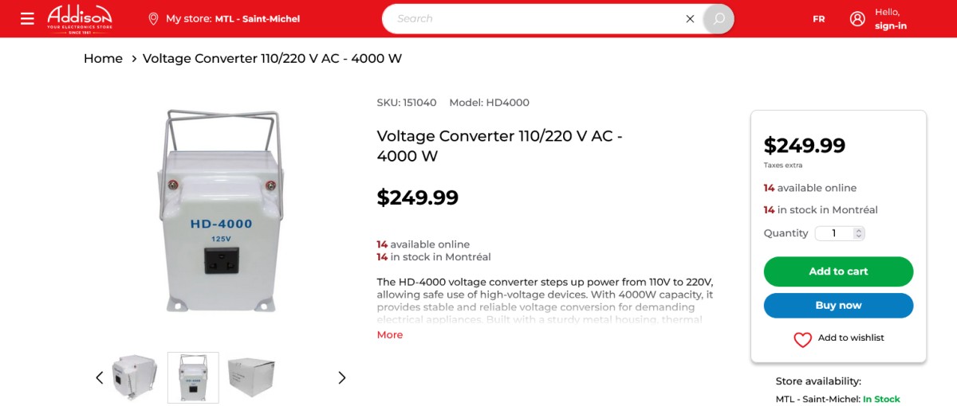Switch the site language to FR
This screenshot has height=406, width=957.
point(818,19)
